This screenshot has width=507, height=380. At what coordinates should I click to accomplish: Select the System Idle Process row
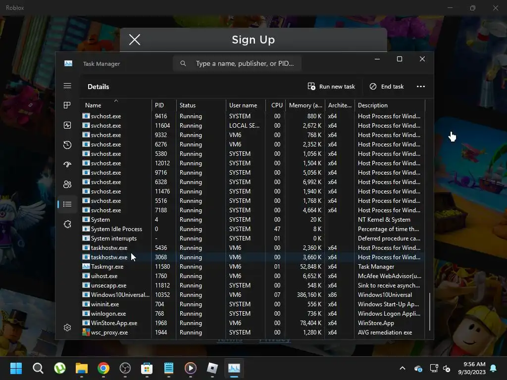pos(253,229)
